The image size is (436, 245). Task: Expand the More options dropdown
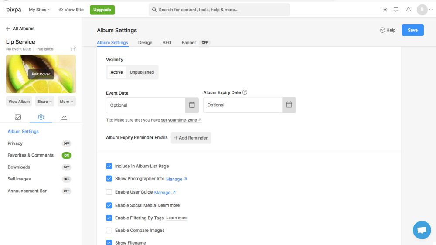(x=67, y=102)
